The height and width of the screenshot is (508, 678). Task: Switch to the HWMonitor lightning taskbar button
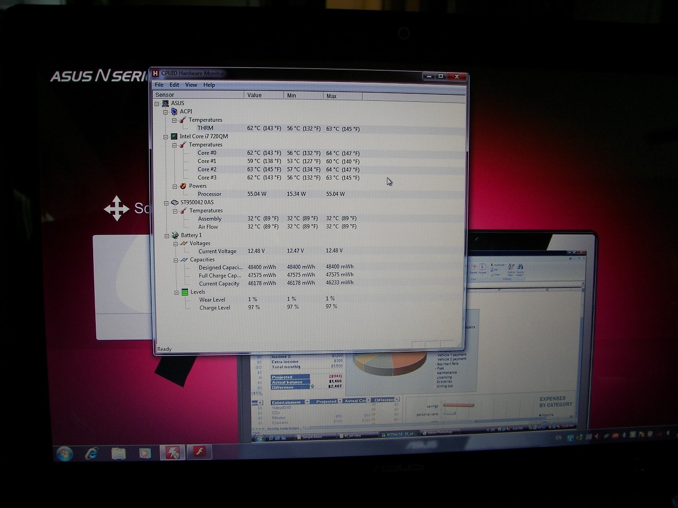point(172,452)
